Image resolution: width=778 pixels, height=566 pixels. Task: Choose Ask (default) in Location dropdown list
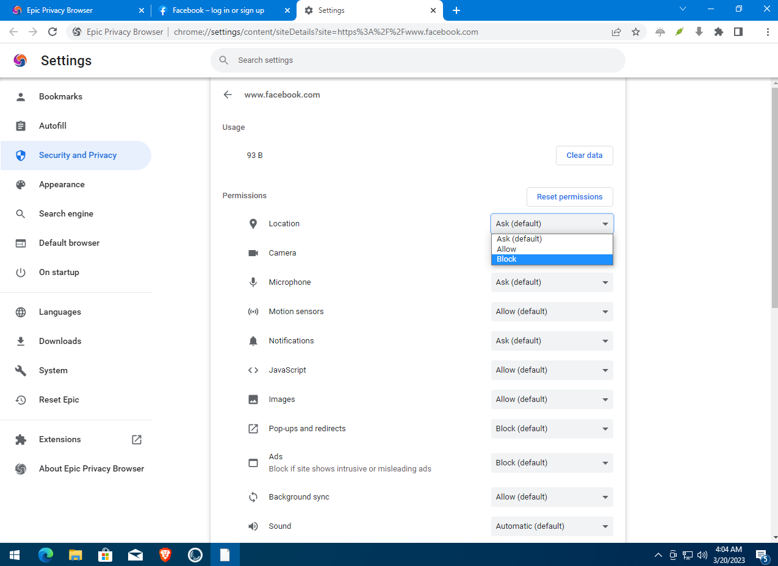(552, 239)
